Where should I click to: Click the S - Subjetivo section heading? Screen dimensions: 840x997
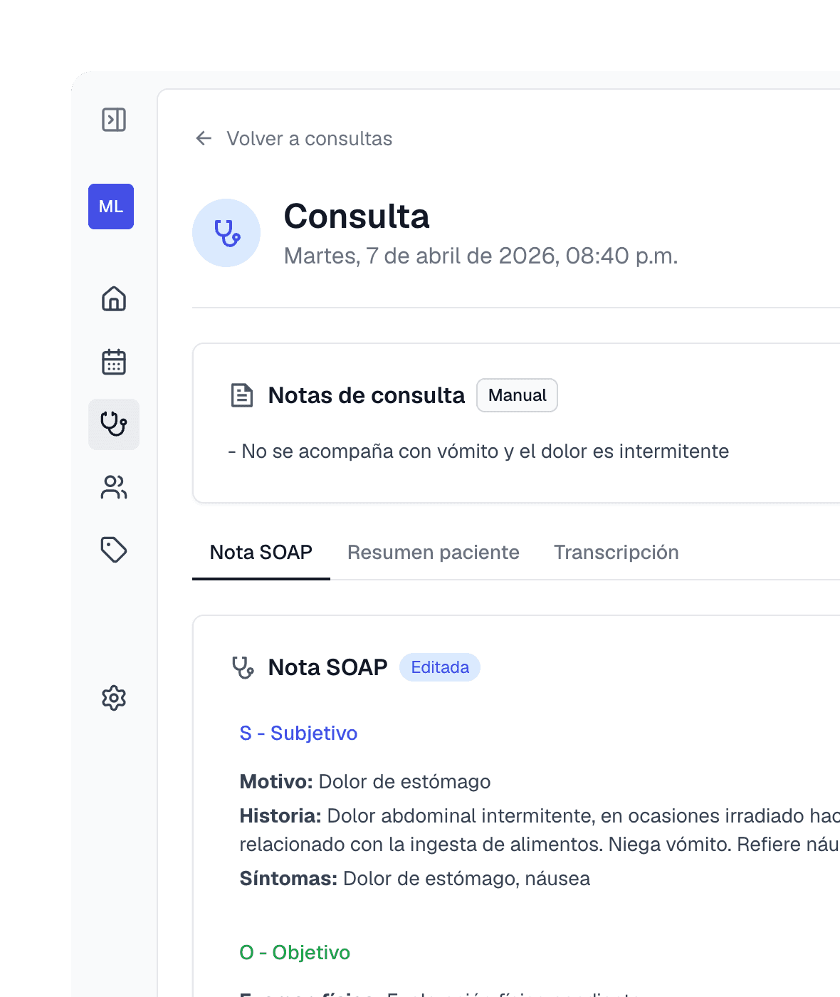[299, 734]
